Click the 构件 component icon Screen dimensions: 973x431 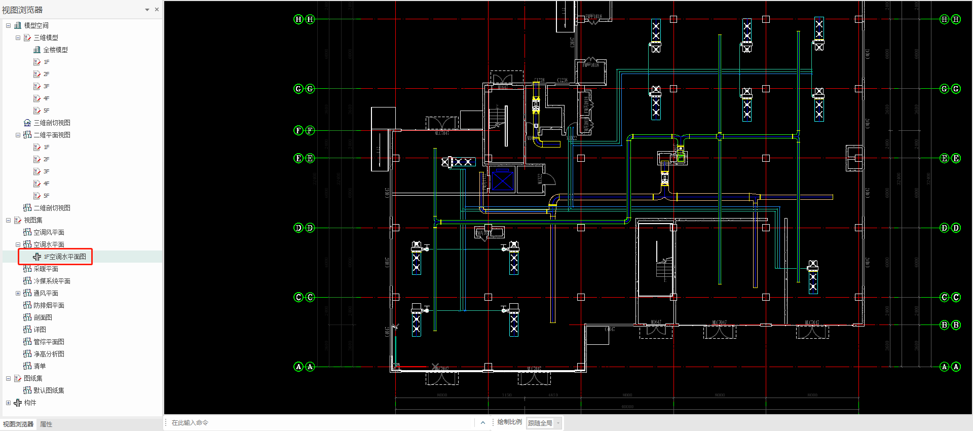pos(18,403)
